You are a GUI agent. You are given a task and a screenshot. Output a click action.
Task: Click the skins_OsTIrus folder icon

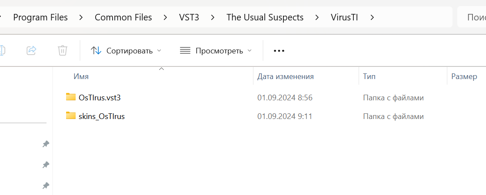pos(71,116)
